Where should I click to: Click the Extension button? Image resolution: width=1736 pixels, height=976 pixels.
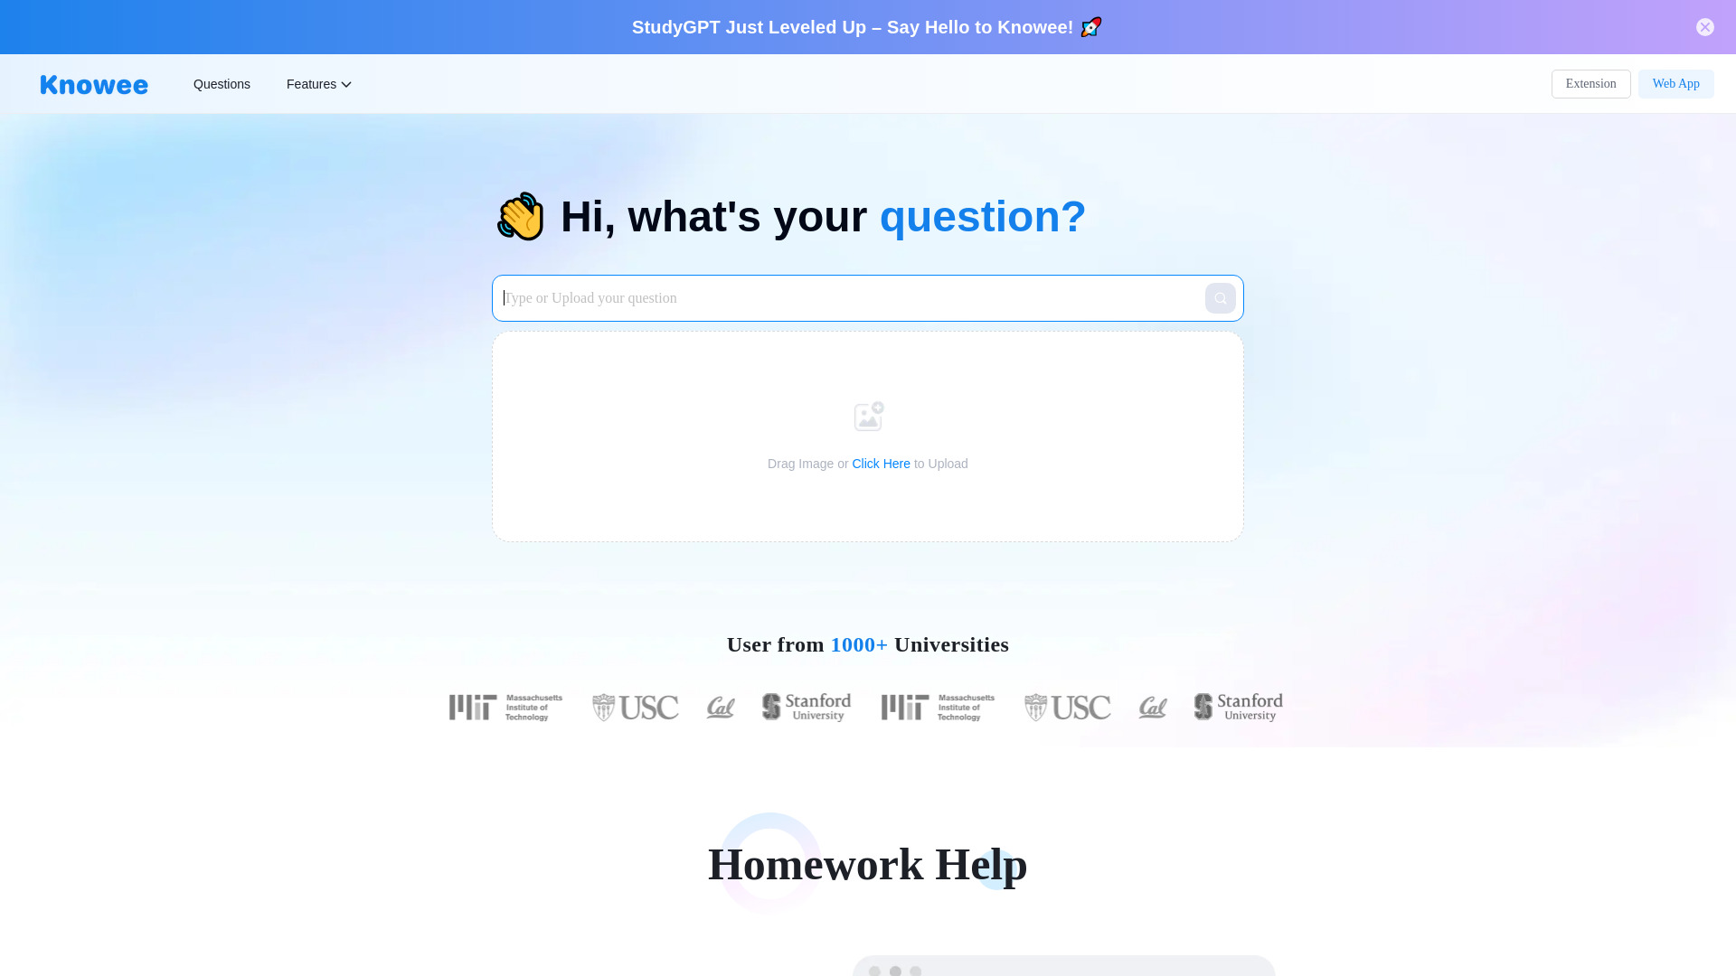coord(1590,83)
